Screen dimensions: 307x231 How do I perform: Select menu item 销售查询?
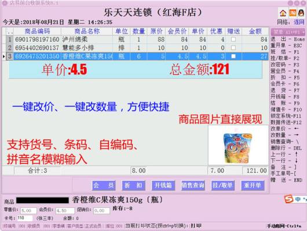284,141
